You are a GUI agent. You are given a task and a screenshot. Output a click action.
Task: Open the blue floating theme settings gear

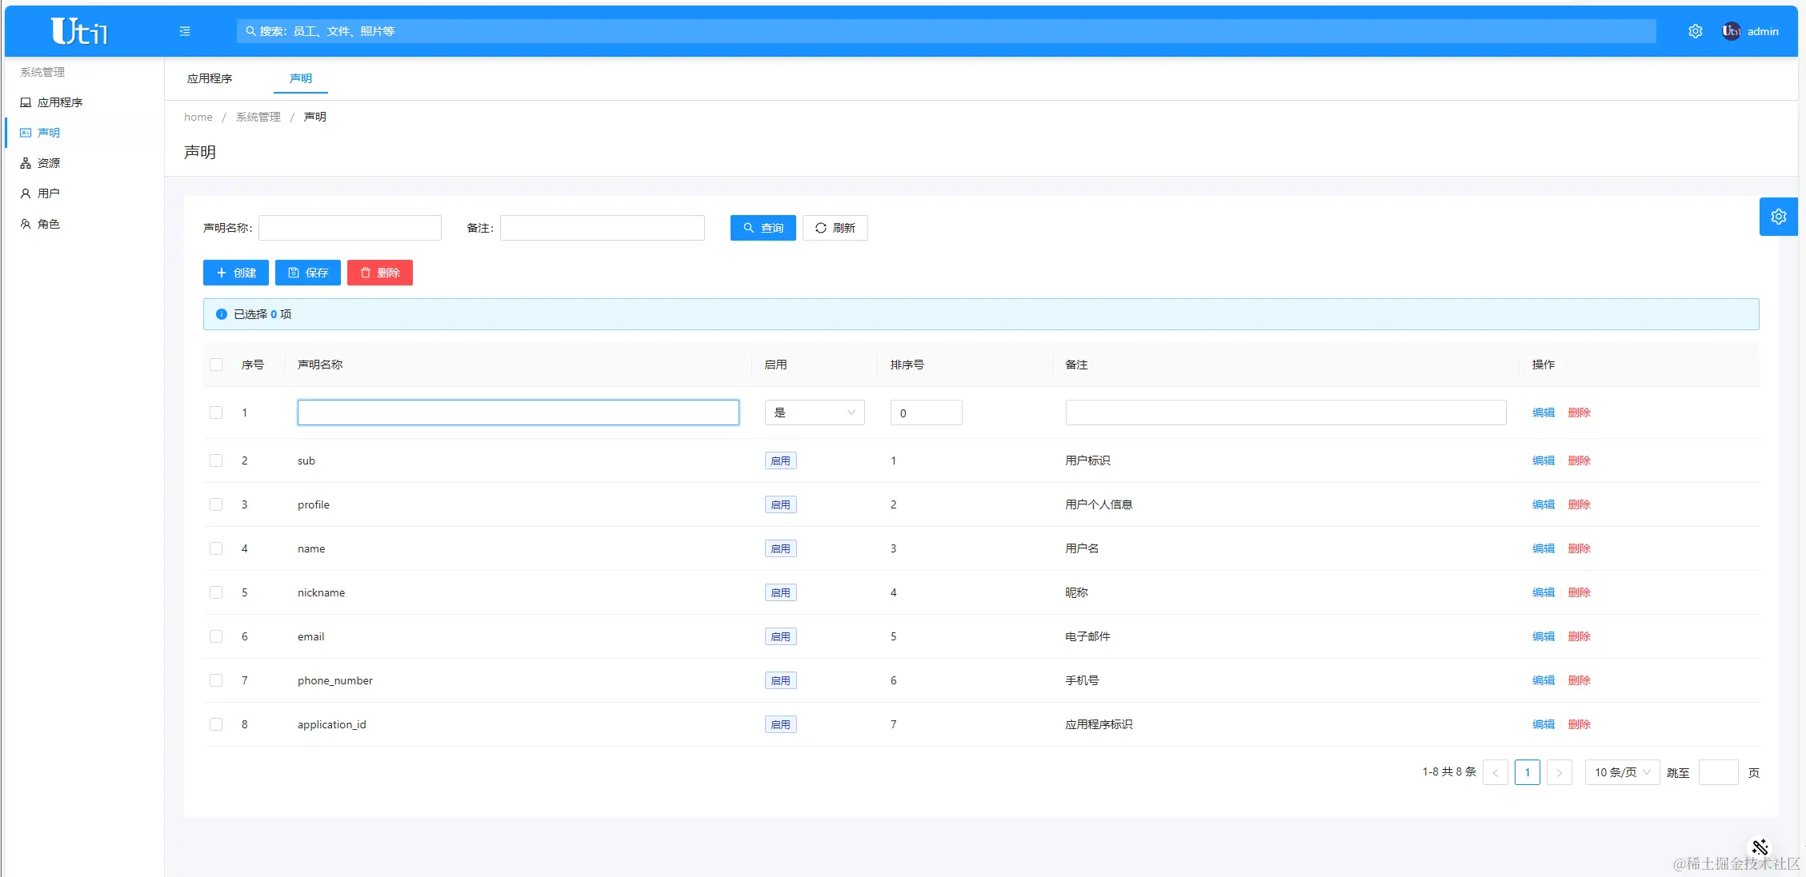coord(1778,217)
